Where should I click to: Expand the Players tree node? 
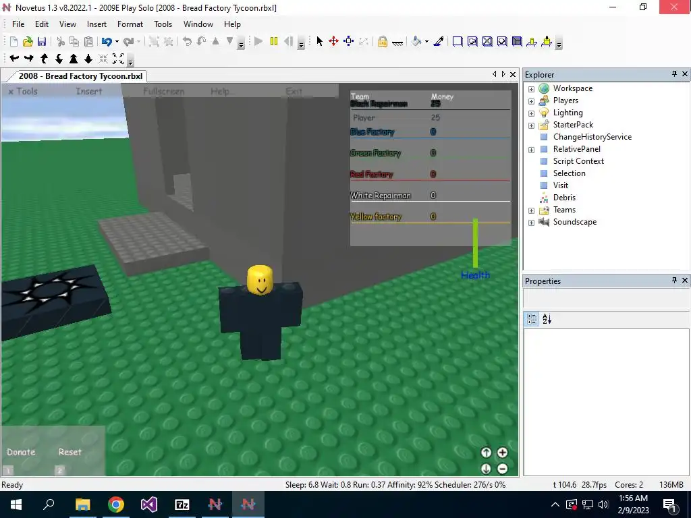pos(531,101)
